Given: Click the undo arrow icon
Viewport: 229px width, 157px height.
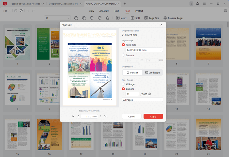Looking at the screenshot, I should coord(28,11).
